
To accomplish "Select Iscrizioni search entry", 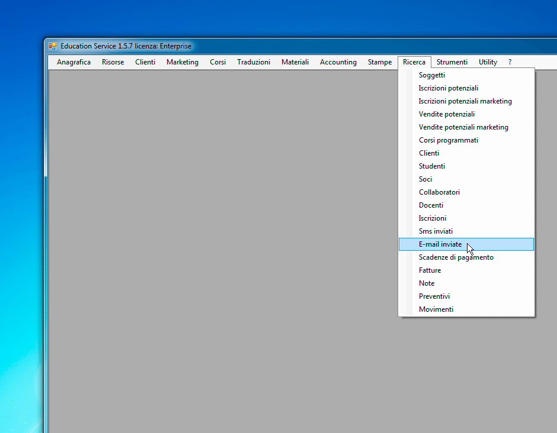I will tap(466, 218).
